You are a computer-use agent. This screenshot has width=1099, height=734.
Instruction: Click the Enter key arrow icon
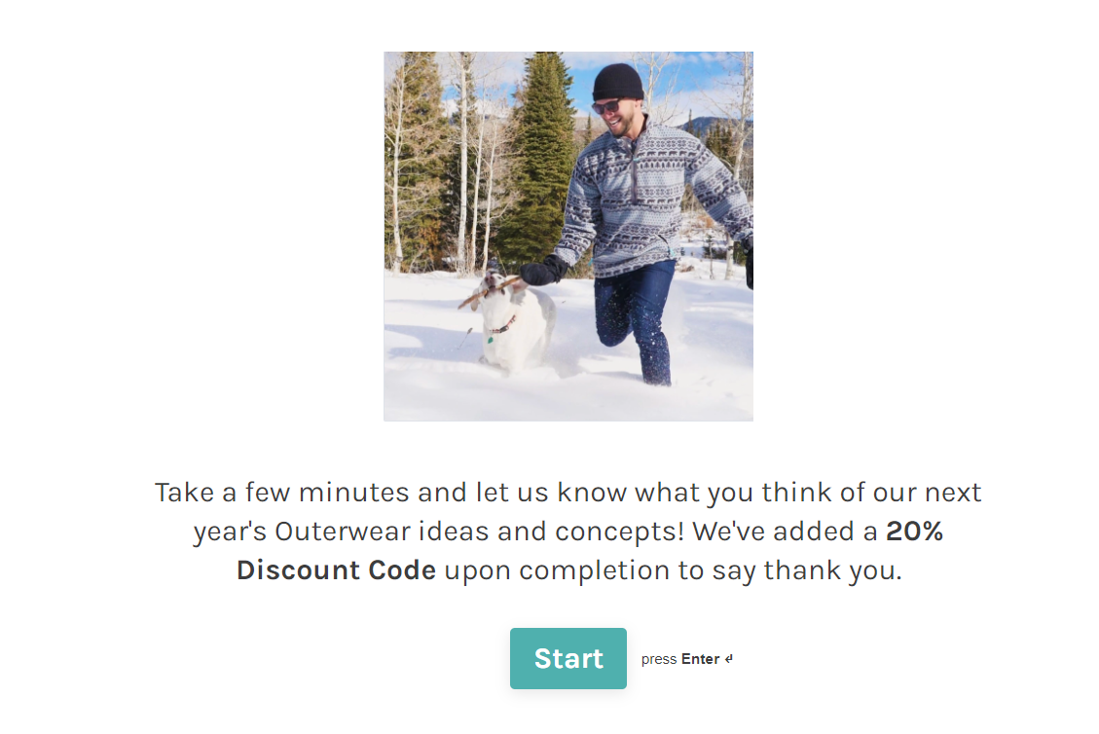point(729,659)
